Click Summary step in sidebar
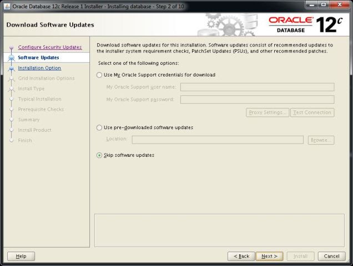 coord(29,120)
